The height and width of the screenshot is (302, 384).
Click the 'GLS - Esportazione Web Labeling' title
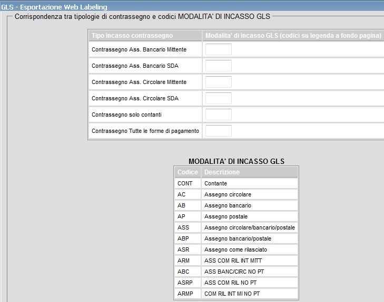pos(54,7)
